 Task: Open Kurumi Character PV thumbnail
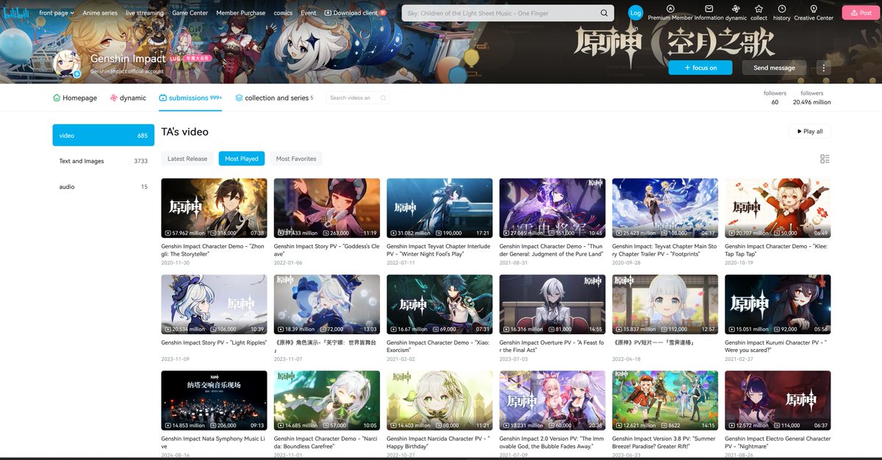pyautogui.click(x=778, y=304)
